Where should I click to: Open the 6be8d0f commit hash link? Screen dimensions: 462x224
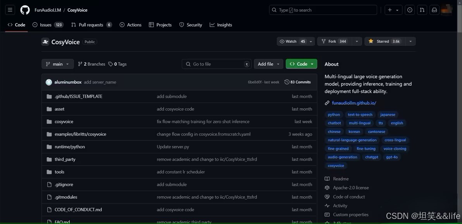pyautogui.click(x=255, y=82)
